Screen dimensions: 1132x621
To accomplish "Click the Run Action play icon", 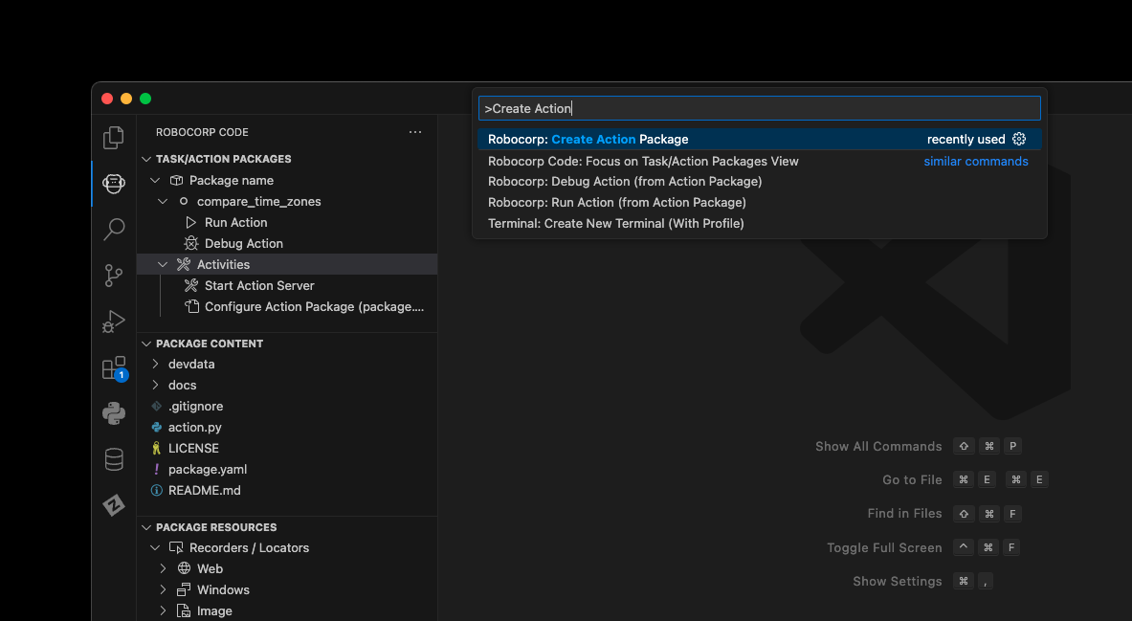I will (190, 222).
